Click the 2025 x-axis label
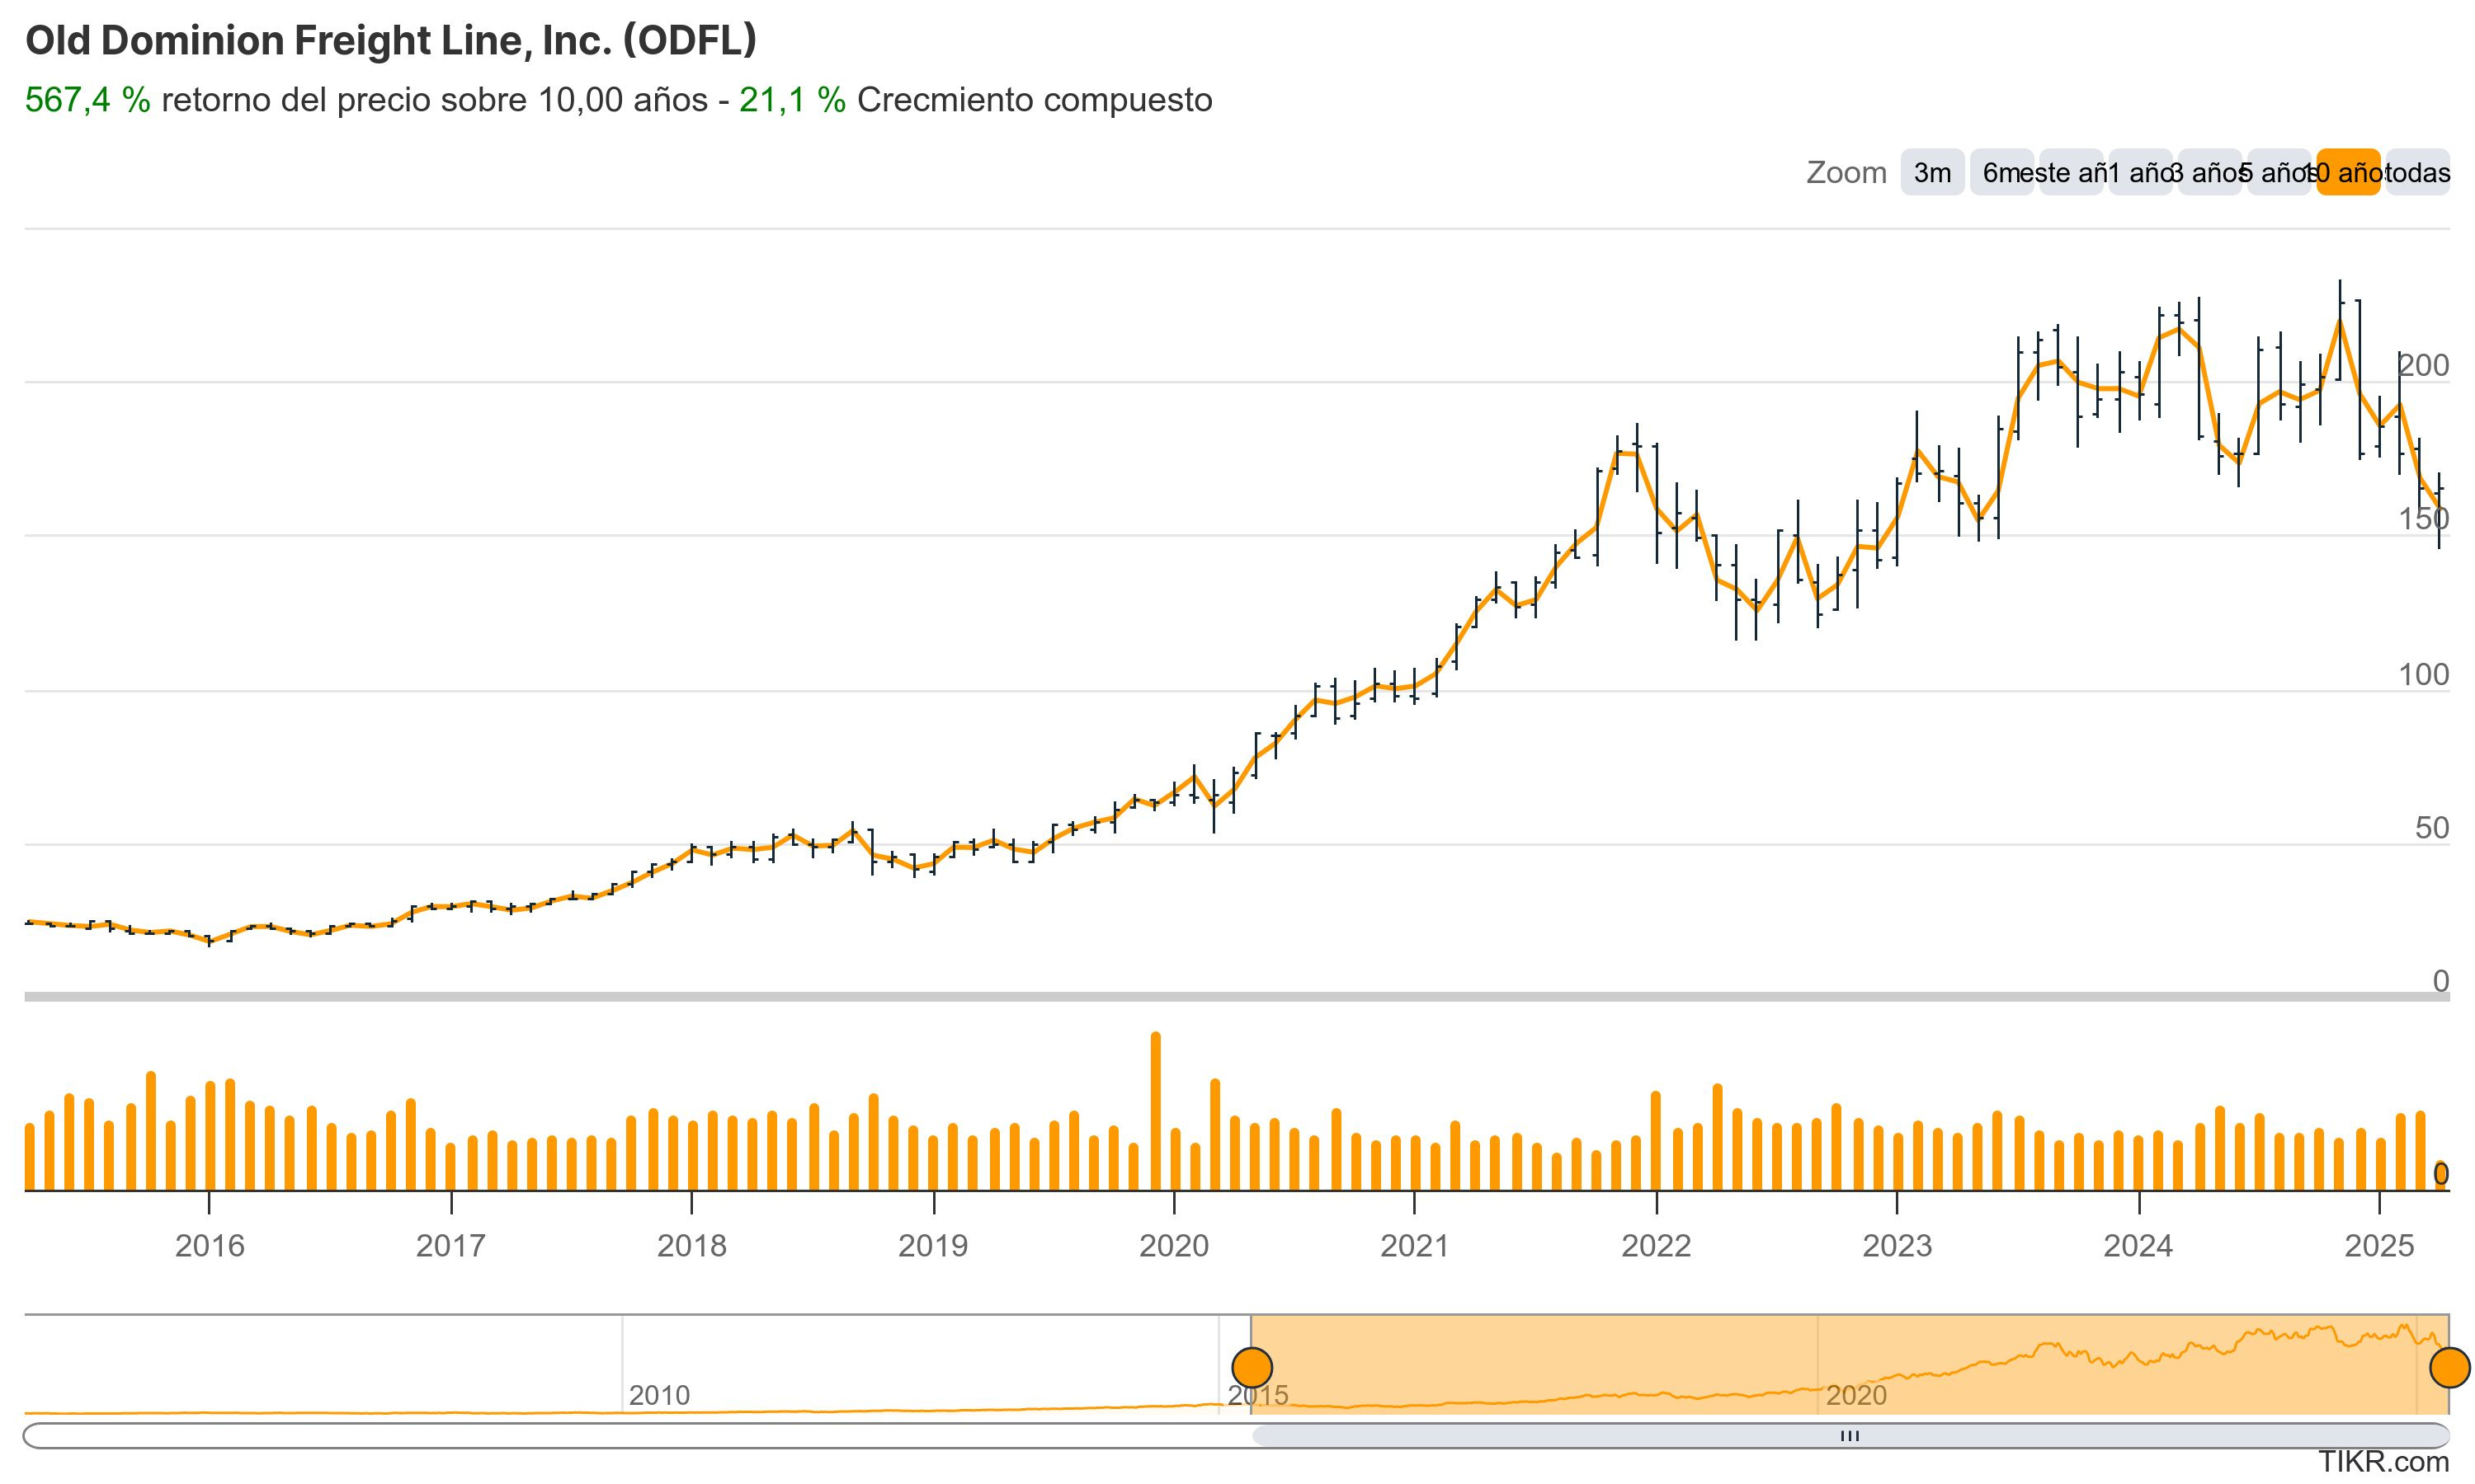Viewport: 2475px width, 1484px height. coord(2380,1245)
